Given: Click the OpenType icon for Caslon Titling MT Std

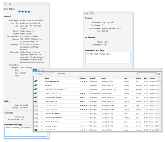Looking at the screenshot, I should point(42,89).
